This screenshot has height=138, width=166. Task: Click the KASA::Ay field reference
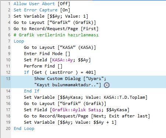pos(63,60)
